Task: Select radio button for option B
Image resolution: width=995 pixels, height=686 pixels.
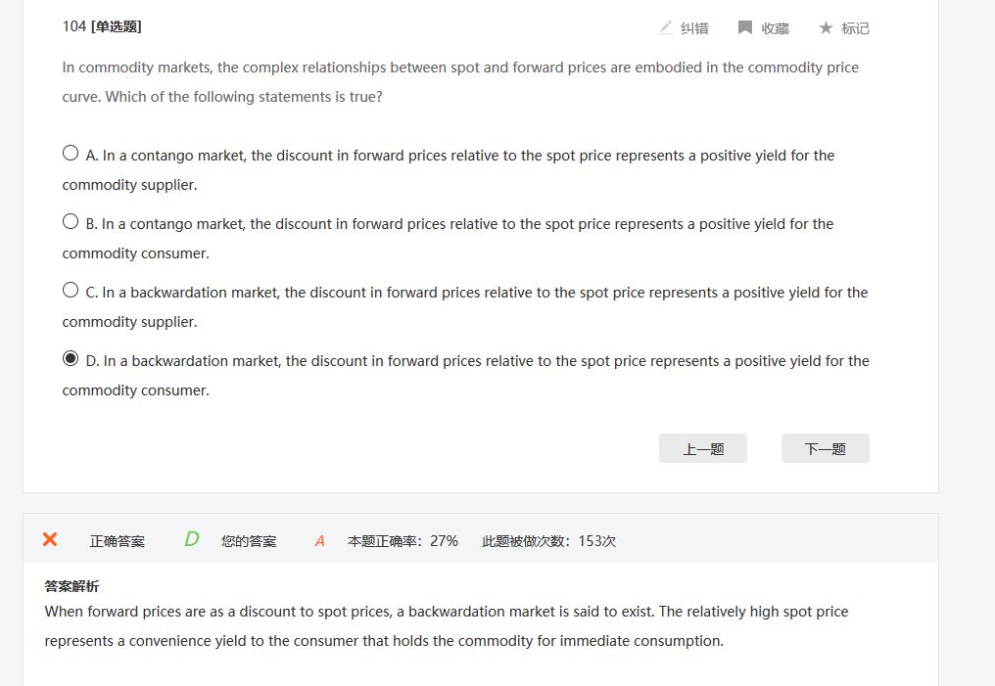Action: [x=71, y=221]
